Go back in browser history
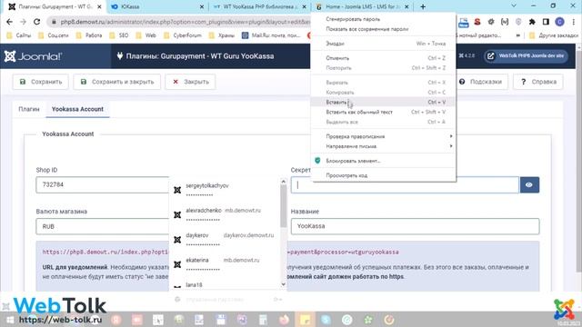 (x=10, y=22)
